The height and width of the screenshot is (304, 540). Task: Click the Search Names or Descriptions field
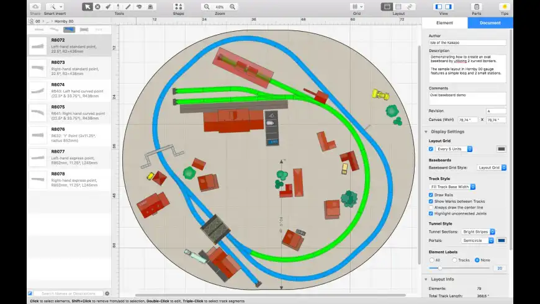pos(68,293)
